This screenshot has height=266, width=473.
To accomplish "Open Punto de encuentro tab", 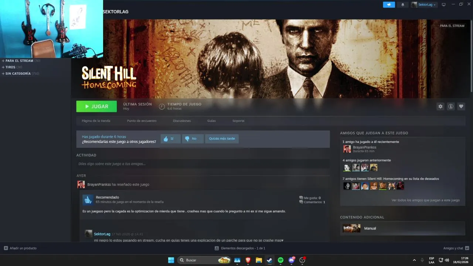I will pos(142,121).
